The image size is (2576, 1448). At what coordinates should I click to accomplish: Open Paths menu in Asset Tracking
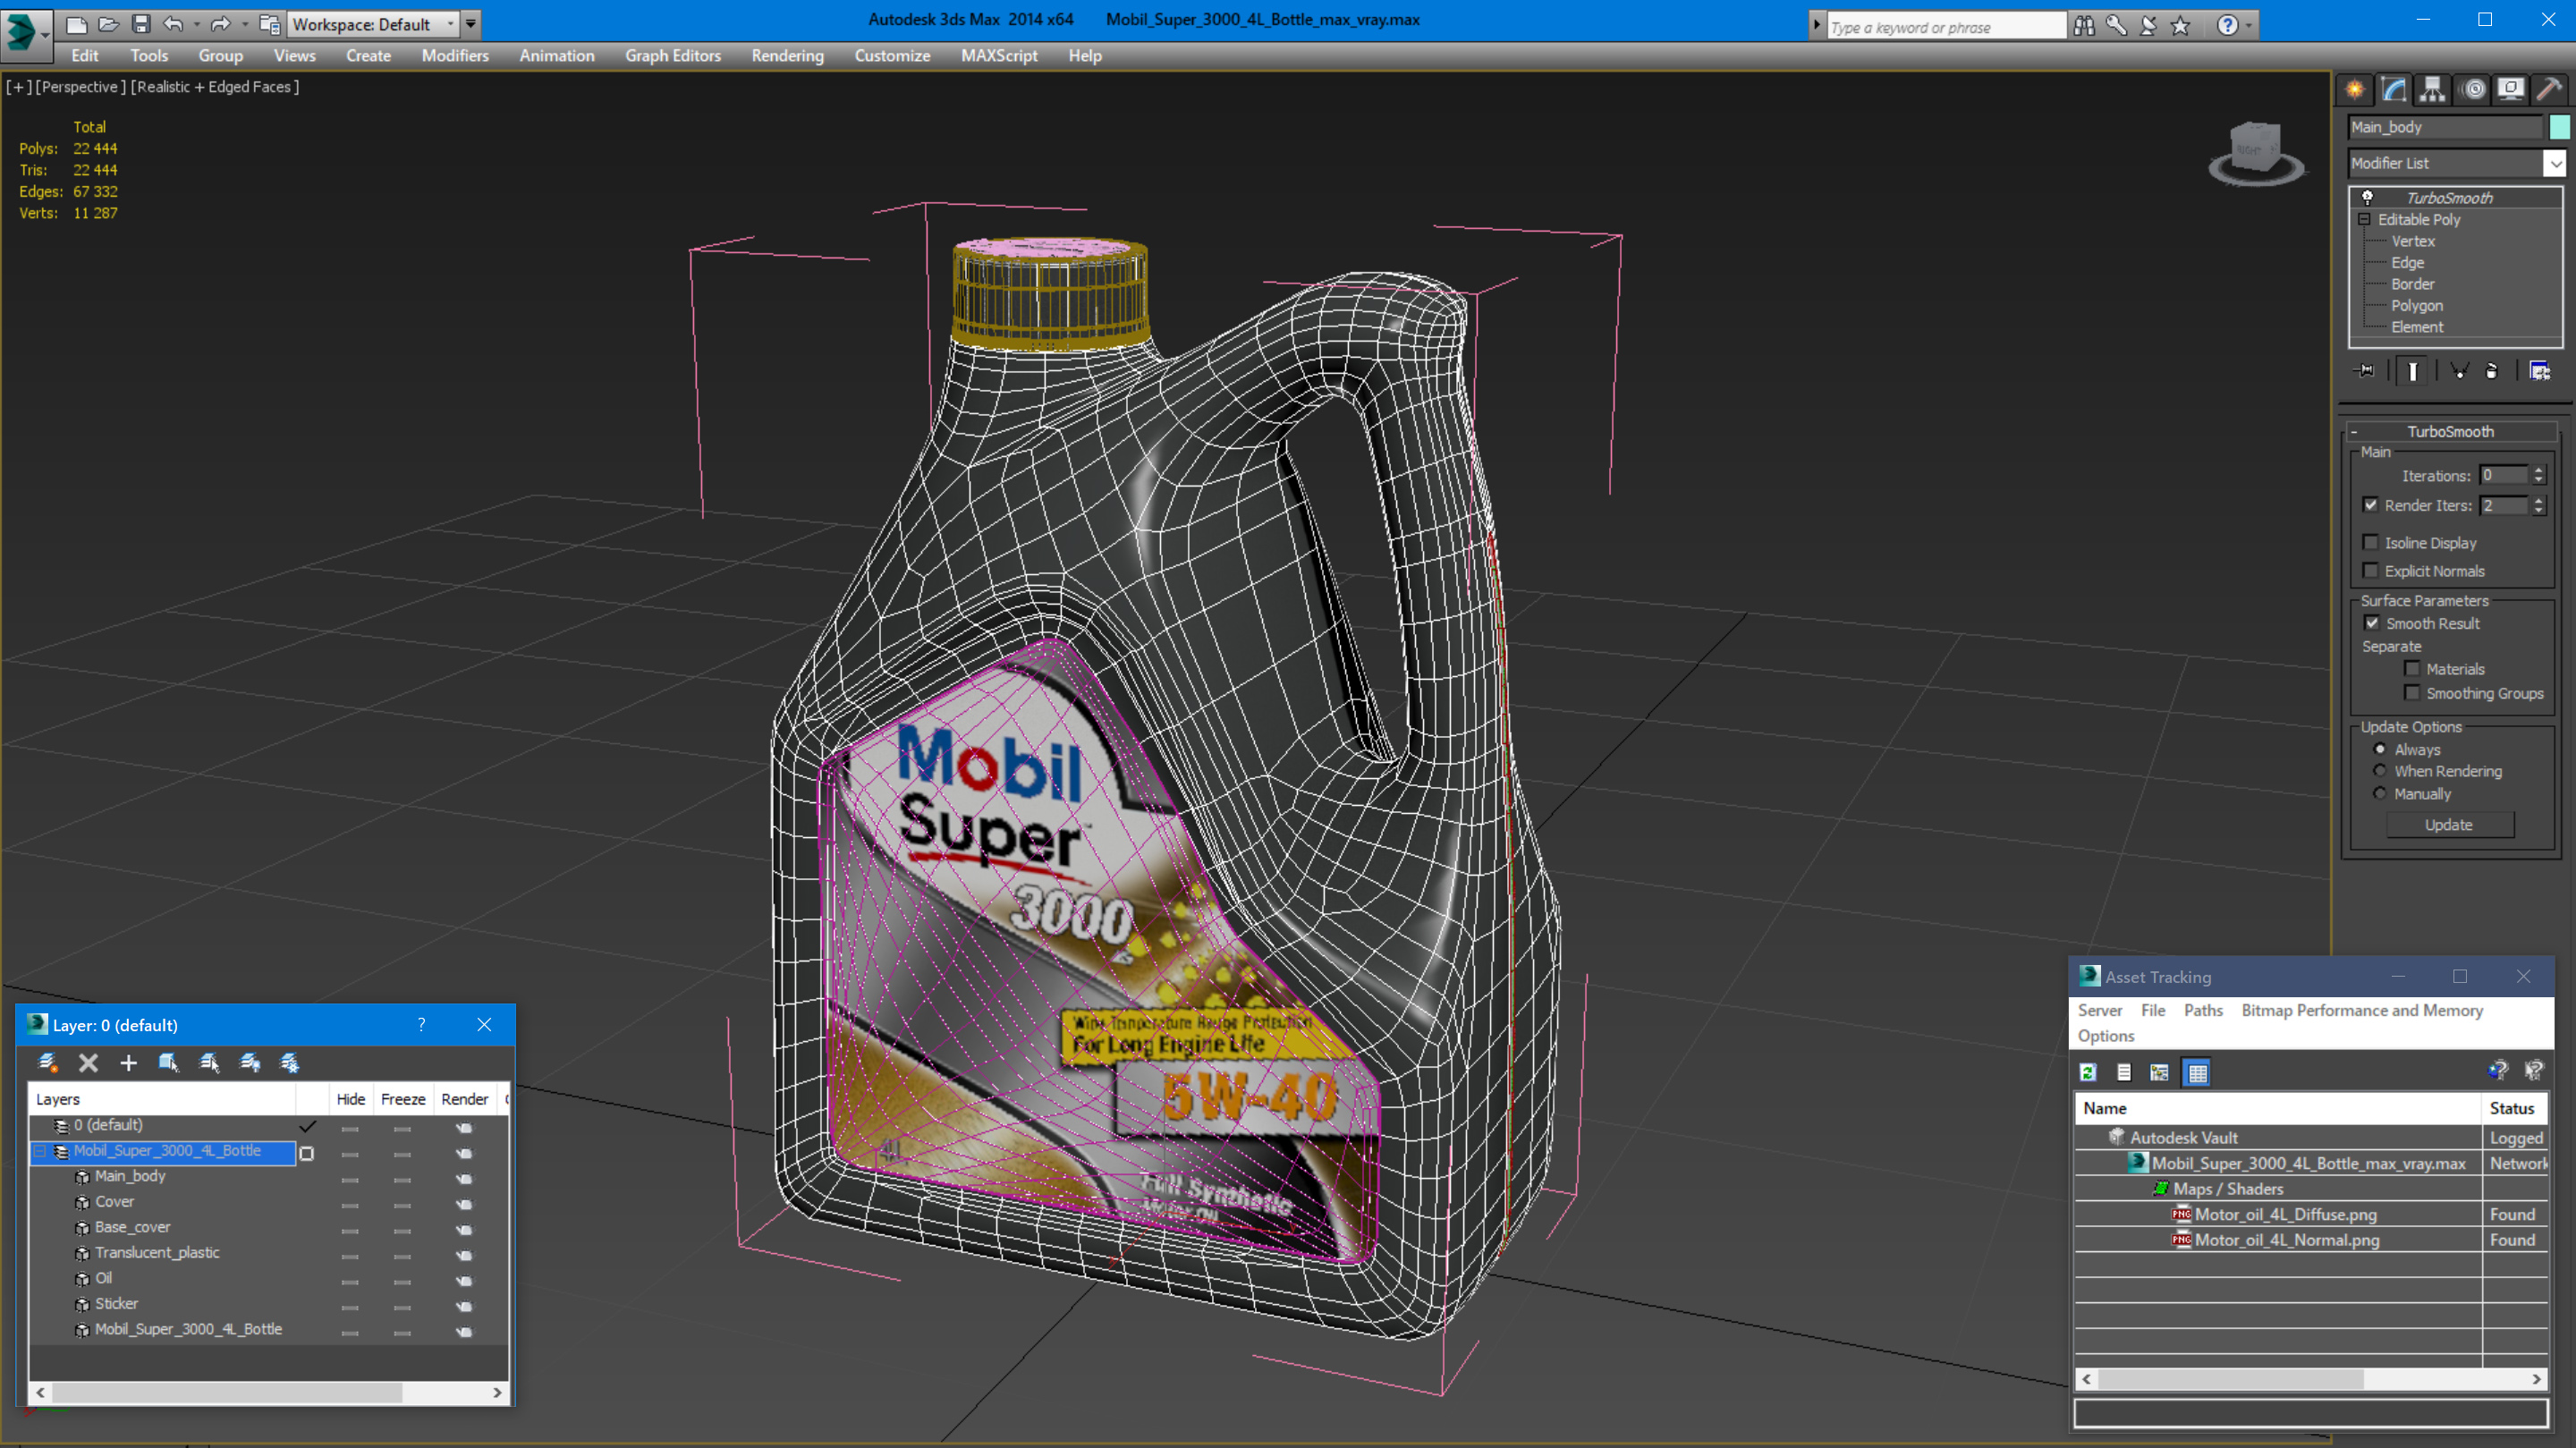tap(2203, 1011)
